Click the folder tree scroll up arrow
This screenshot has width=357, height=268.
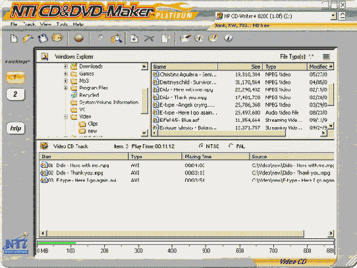point(144,67)
